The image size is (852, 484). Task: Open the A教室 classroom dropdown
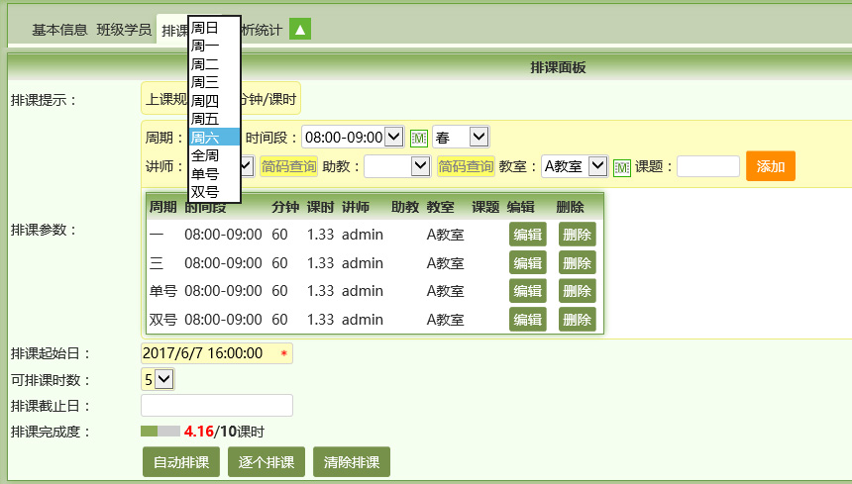(574, 166)
